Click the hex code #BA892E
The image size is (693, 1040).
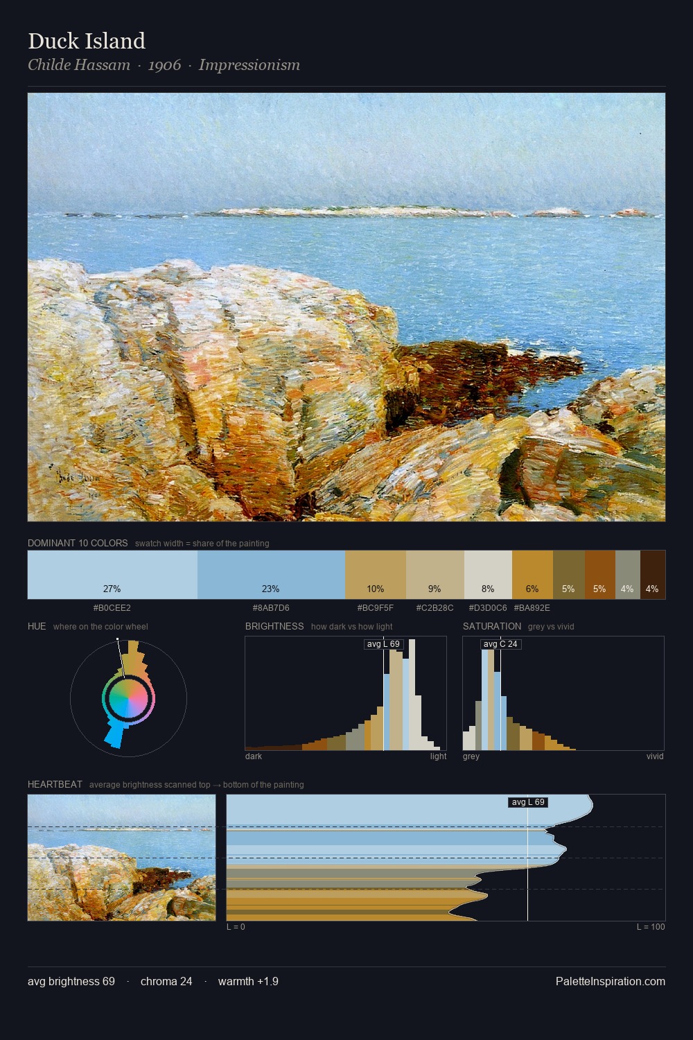tap(532, 608)
